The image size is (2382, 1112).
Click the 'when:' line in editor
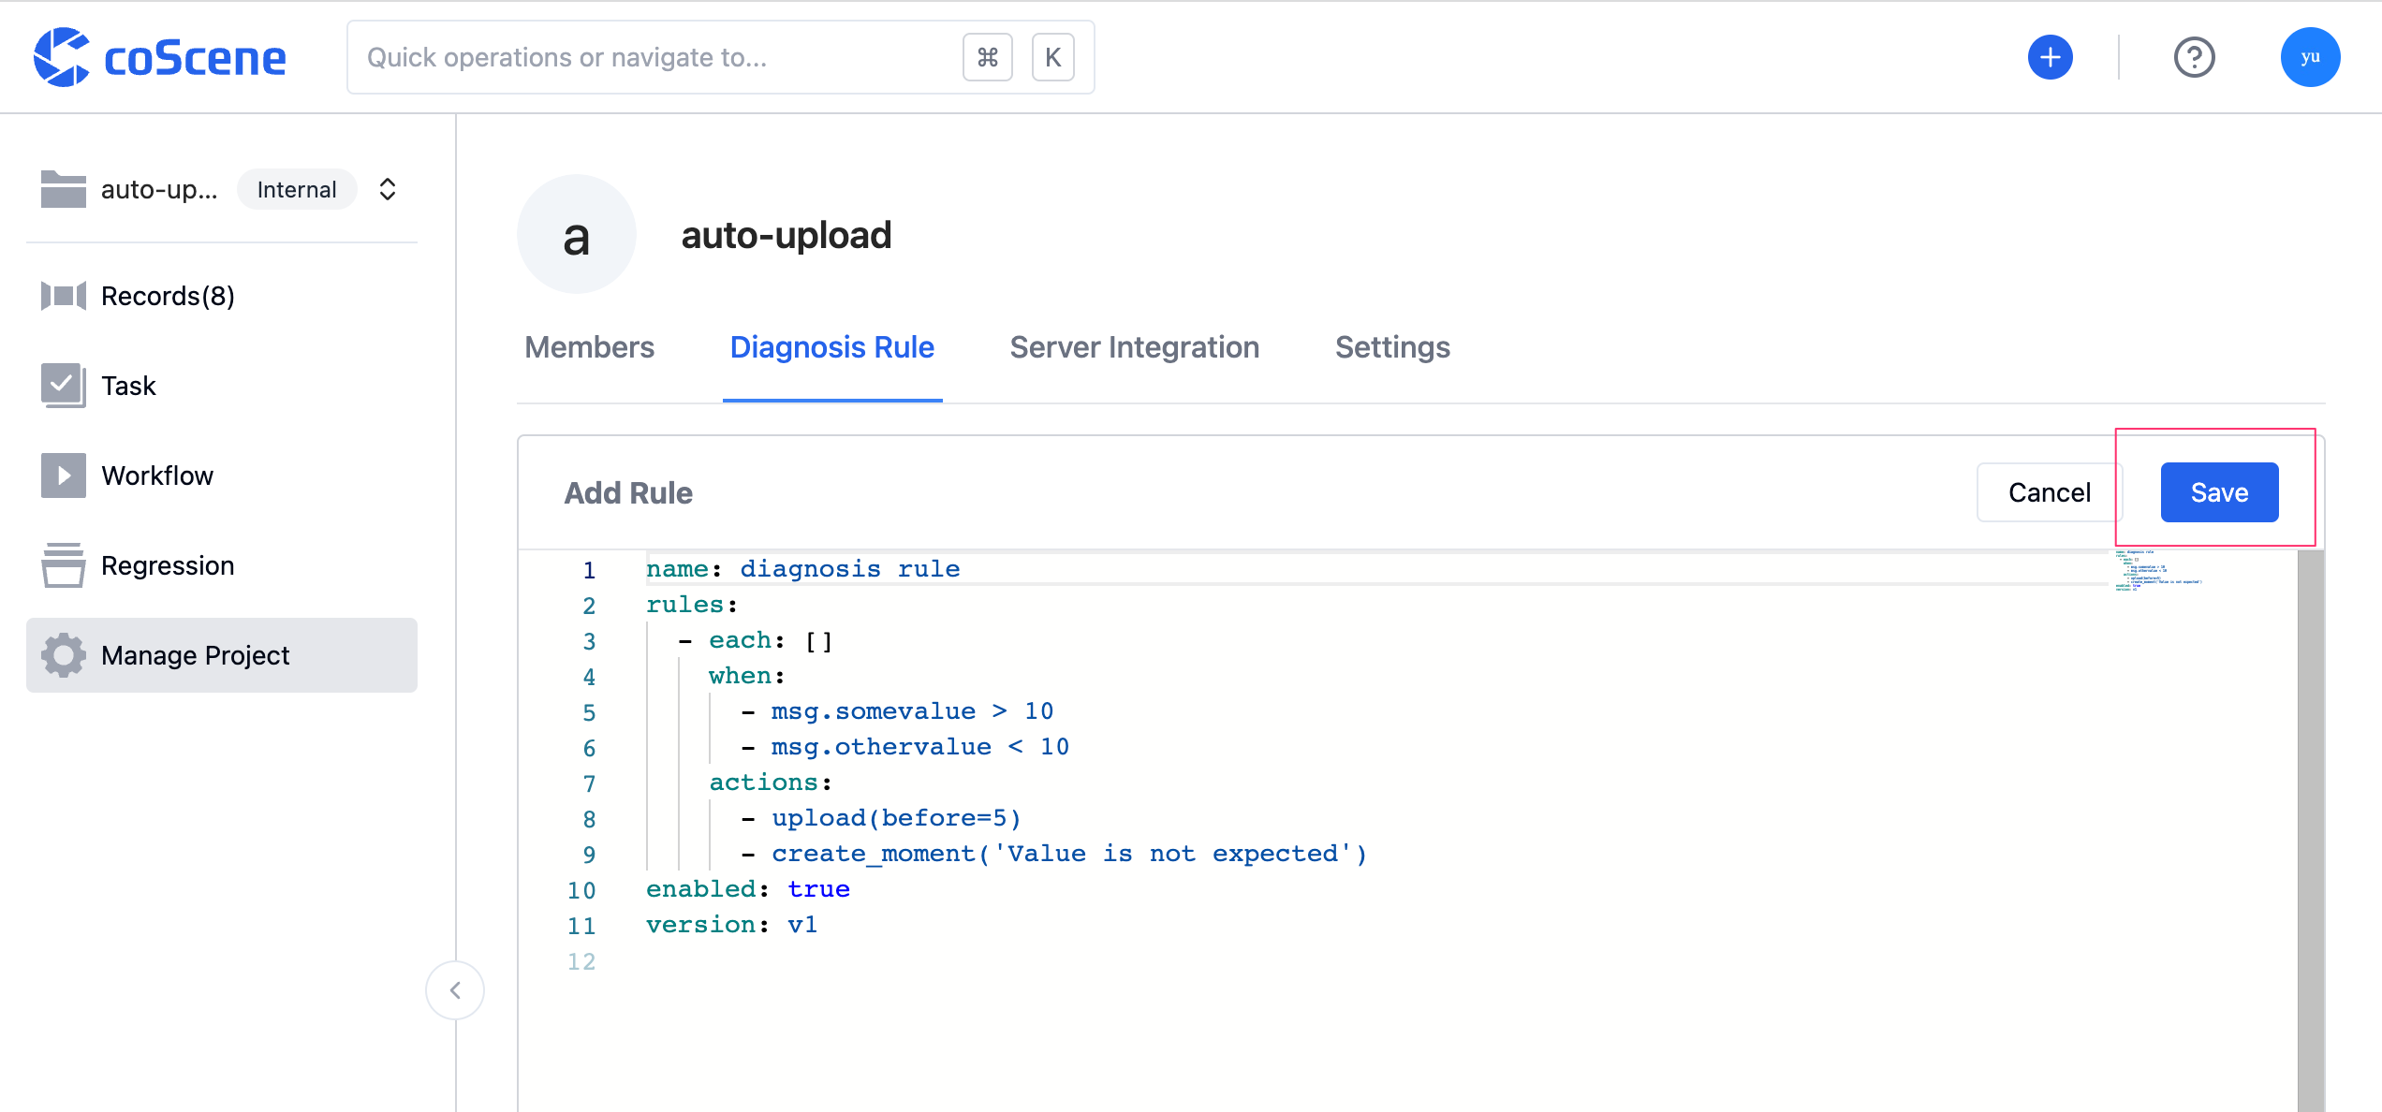click(747, 676)
